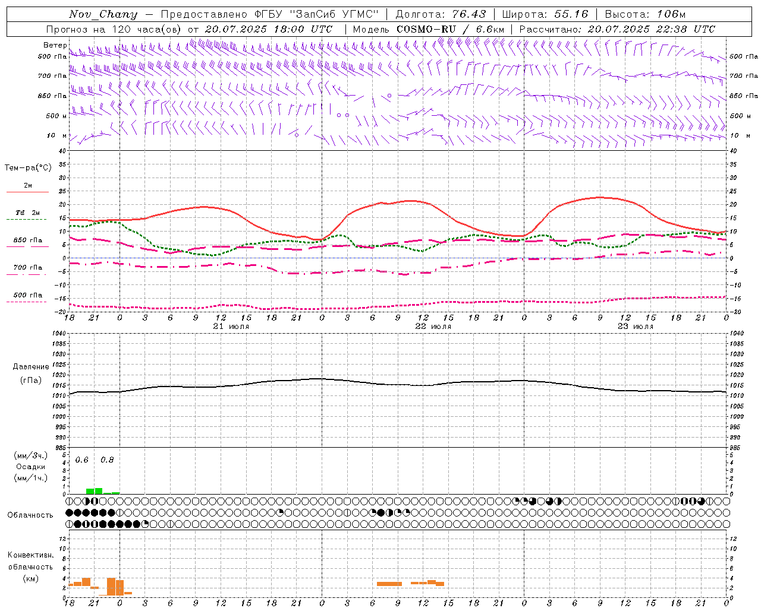Click the Широта: 55.16 value
This screenshot has width=761, height=608.
(545, 14)
